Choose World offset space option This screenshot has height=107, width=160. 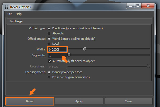pyautogui.click(x=49, y=39)
